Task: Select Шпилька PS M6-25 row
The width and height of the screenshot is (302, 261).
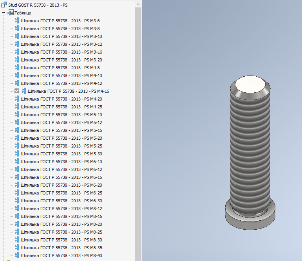Action: point(61,193)
